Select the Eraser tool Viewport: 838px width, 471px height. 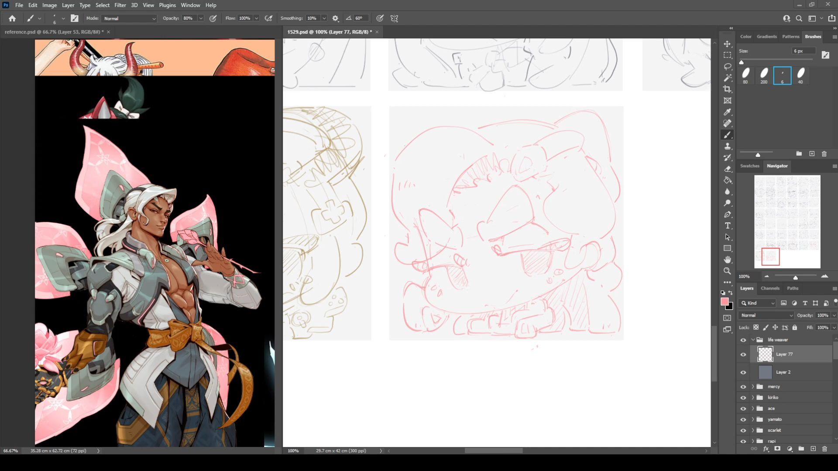click(x=727, y=169)
